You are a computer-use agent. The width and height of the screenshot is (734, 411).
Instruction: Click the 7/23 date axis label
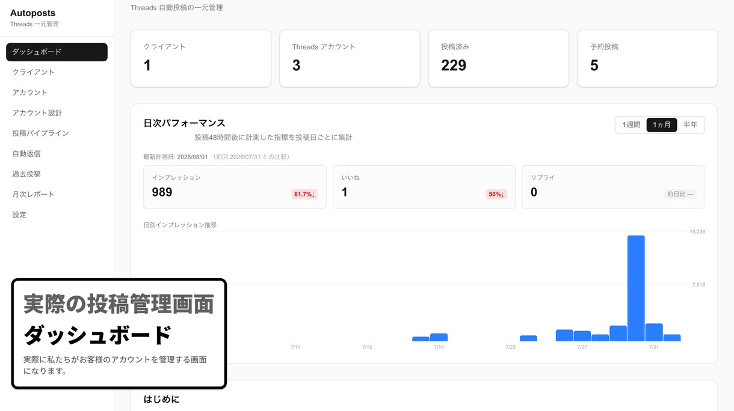click(510, 347)
